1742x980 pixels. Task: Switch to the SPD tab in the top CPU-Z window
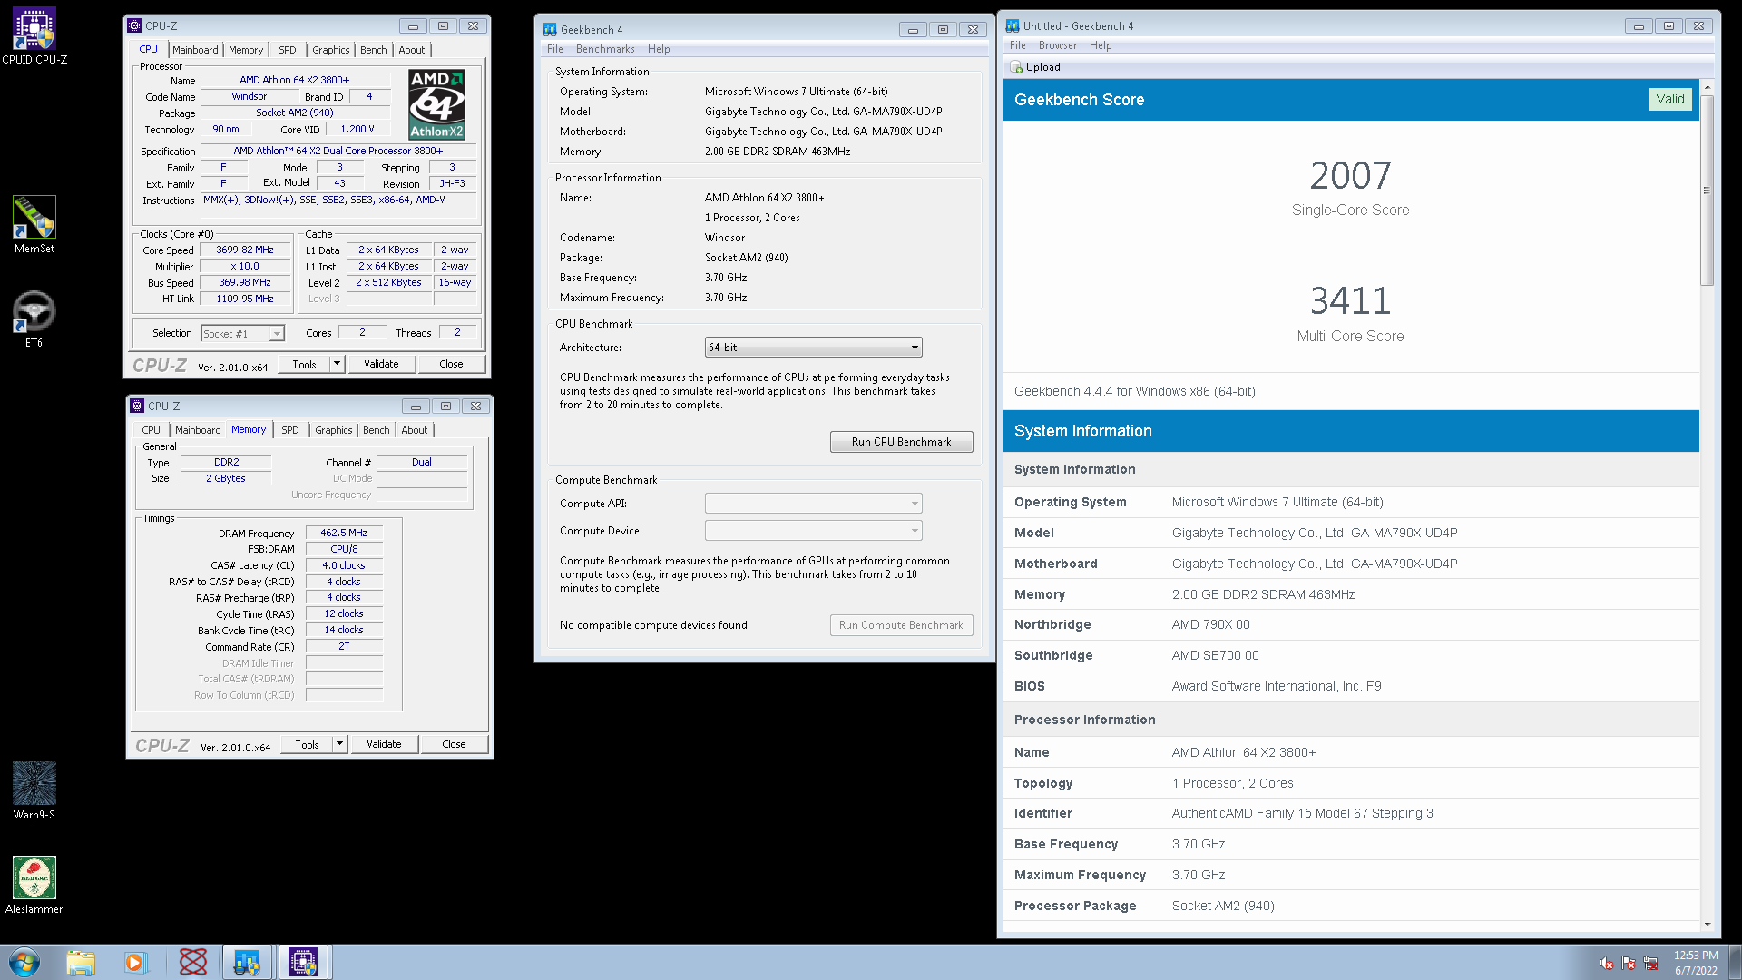point(288,50)
